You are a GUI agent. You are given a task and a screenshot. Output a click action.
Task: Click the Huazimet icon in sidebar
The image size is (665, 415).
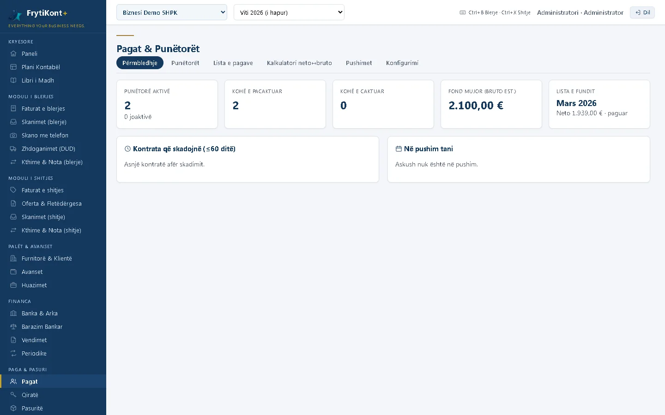pyautogui.click(x=13, y=285)
